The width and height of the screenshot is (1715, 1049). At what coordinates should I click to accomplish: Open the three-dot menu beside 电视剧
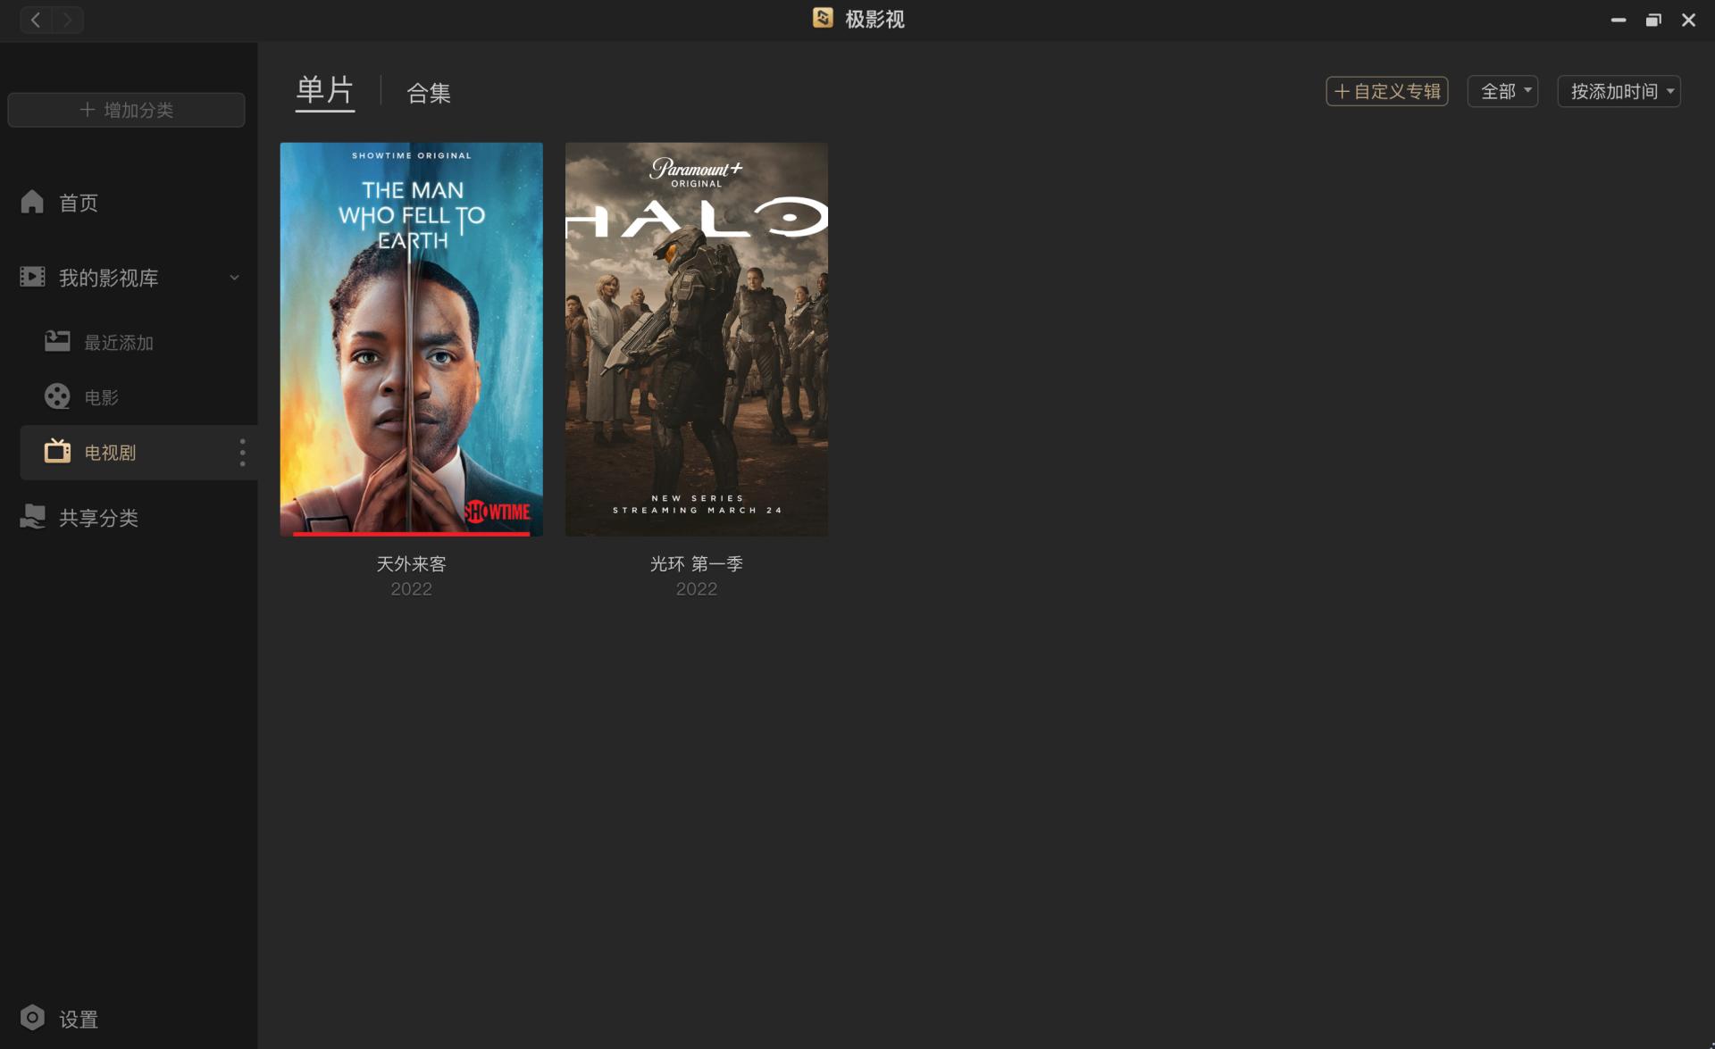click(242, 453)
